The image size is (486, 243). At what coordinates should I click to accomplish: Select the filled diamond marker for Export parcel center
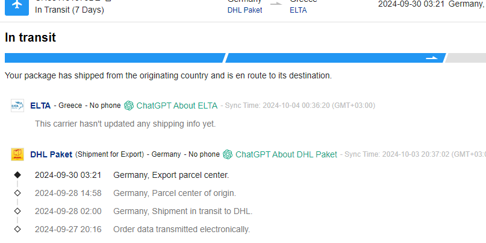[17, 175]
